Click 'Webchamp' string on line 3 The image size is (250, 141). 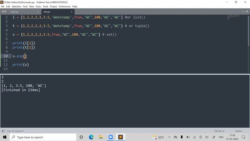62,26
